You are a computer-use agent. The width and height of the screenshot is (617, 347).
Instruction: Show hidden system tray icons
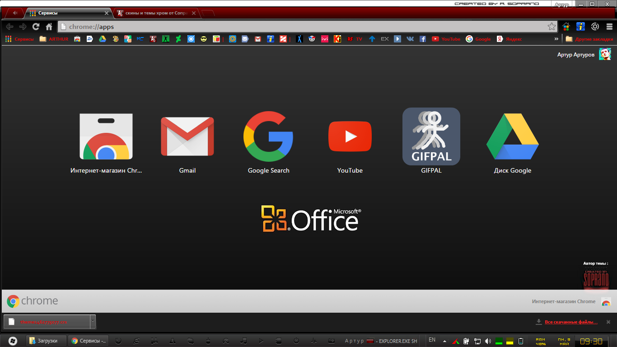pos(444,341)
